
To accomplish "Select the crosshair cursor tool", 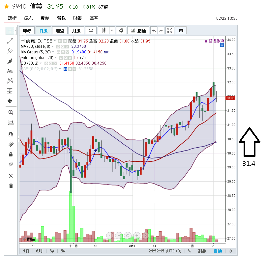I will pyautogui.click(x=10, y=31).
